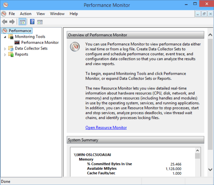Image resolution: width=214 pixels, height=185 pixels.
Task: Toggle the Show/Hide Action Pane icon
Action: [40, 22]
